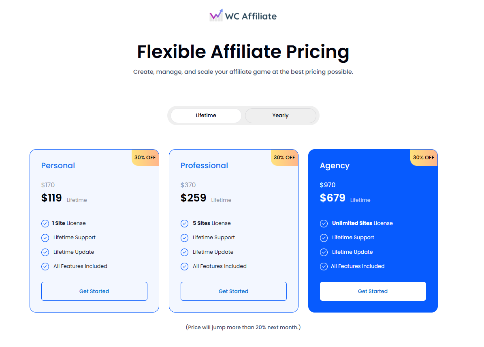Click the Agency All Features Included checkmark

click(324, 266)
